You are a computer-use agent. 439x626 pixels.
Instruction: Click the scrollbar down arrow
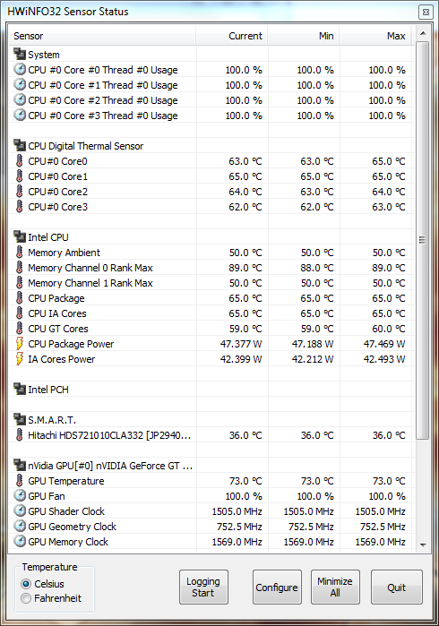pyautogui.click(x=423, y=545)
